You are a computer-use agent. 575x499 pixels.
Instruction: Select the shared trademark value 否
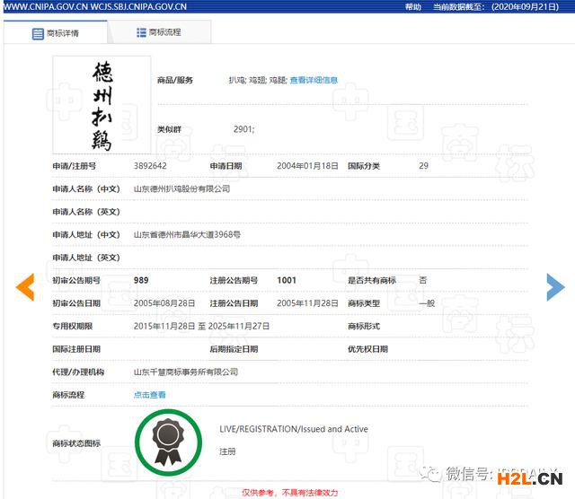pos(423,280)
